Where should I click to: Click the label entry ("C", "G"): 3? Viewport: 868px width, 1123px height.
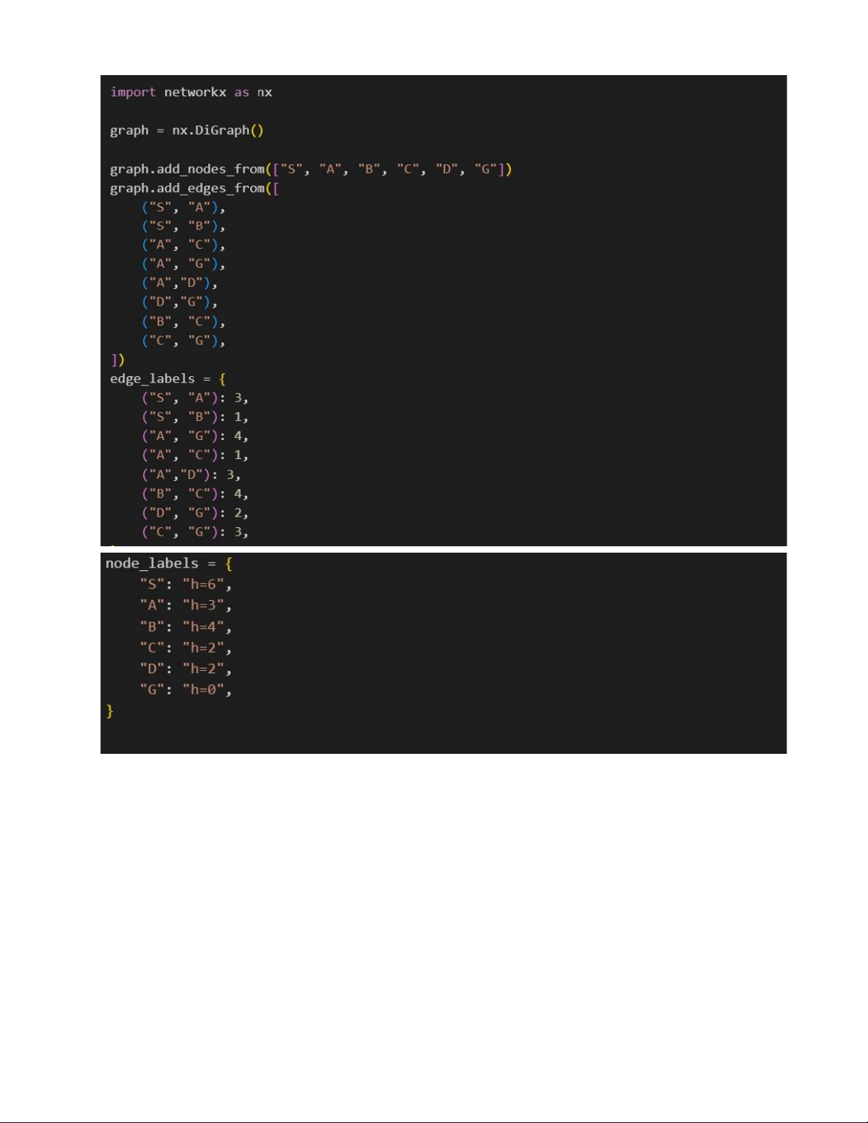click(x=196, y=532)
